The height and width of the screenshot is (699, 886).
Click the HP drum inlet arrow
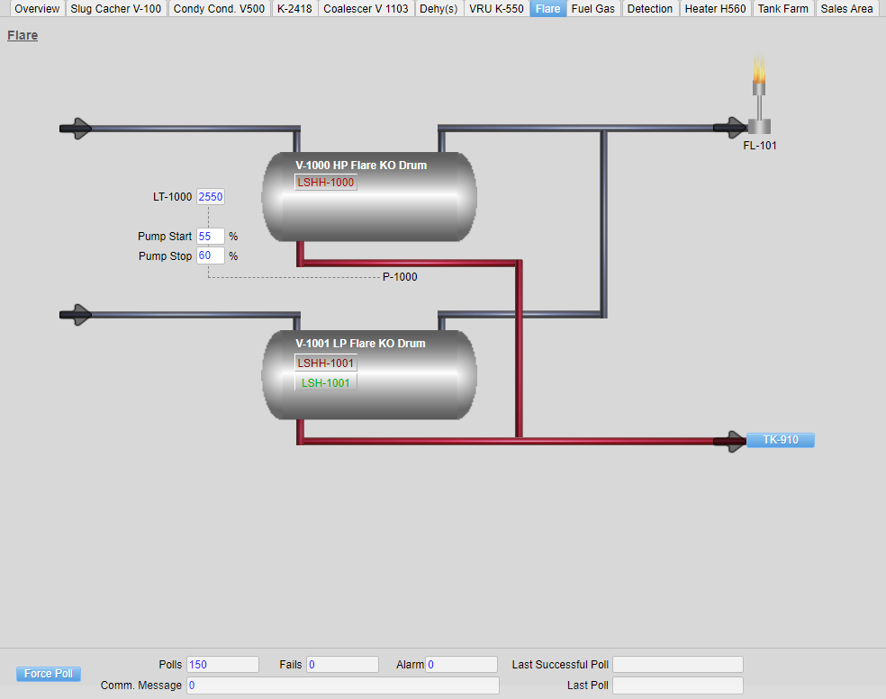[75, 129]
